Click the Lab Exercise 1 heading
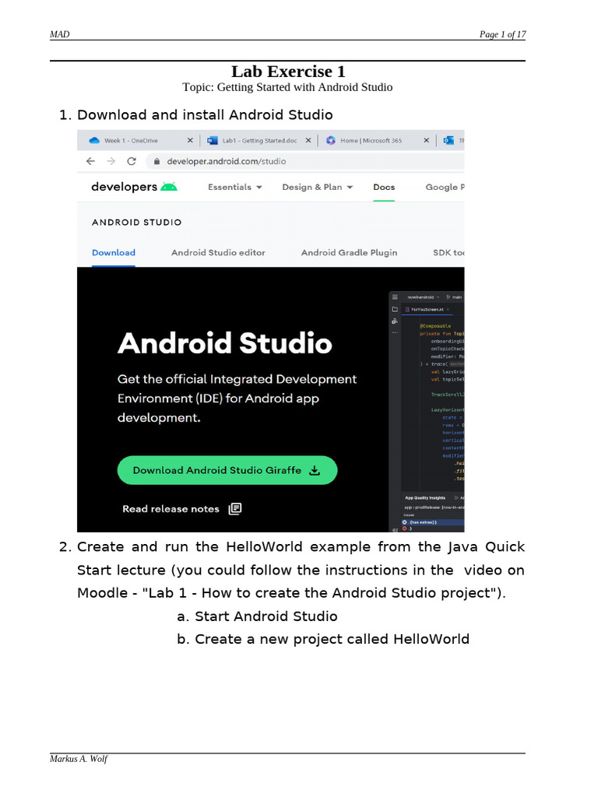 pos(288,71)
